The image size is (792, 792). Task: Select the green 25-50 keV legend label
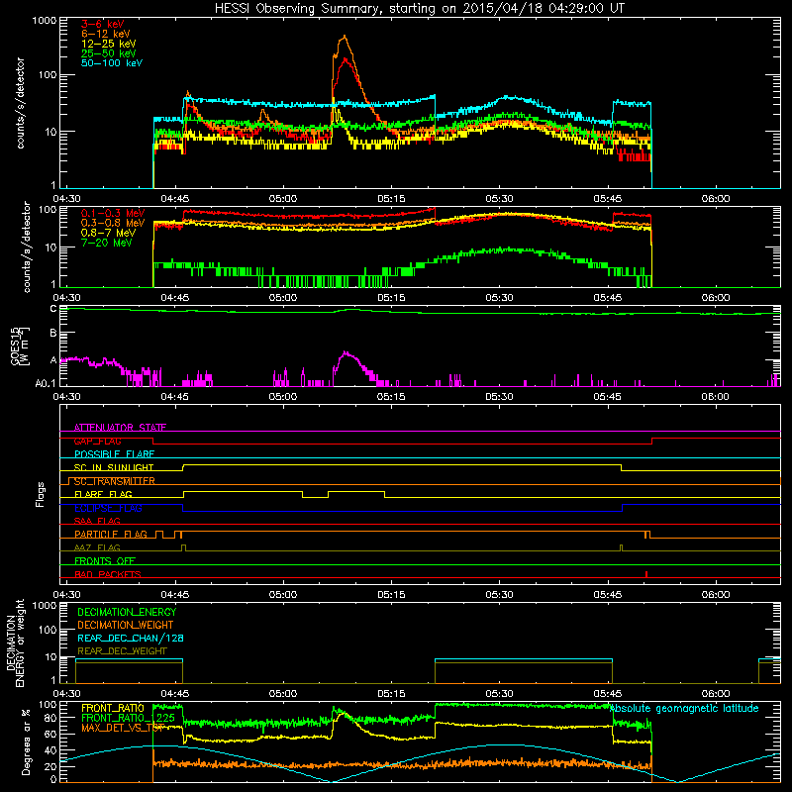(x=109, y=53)
